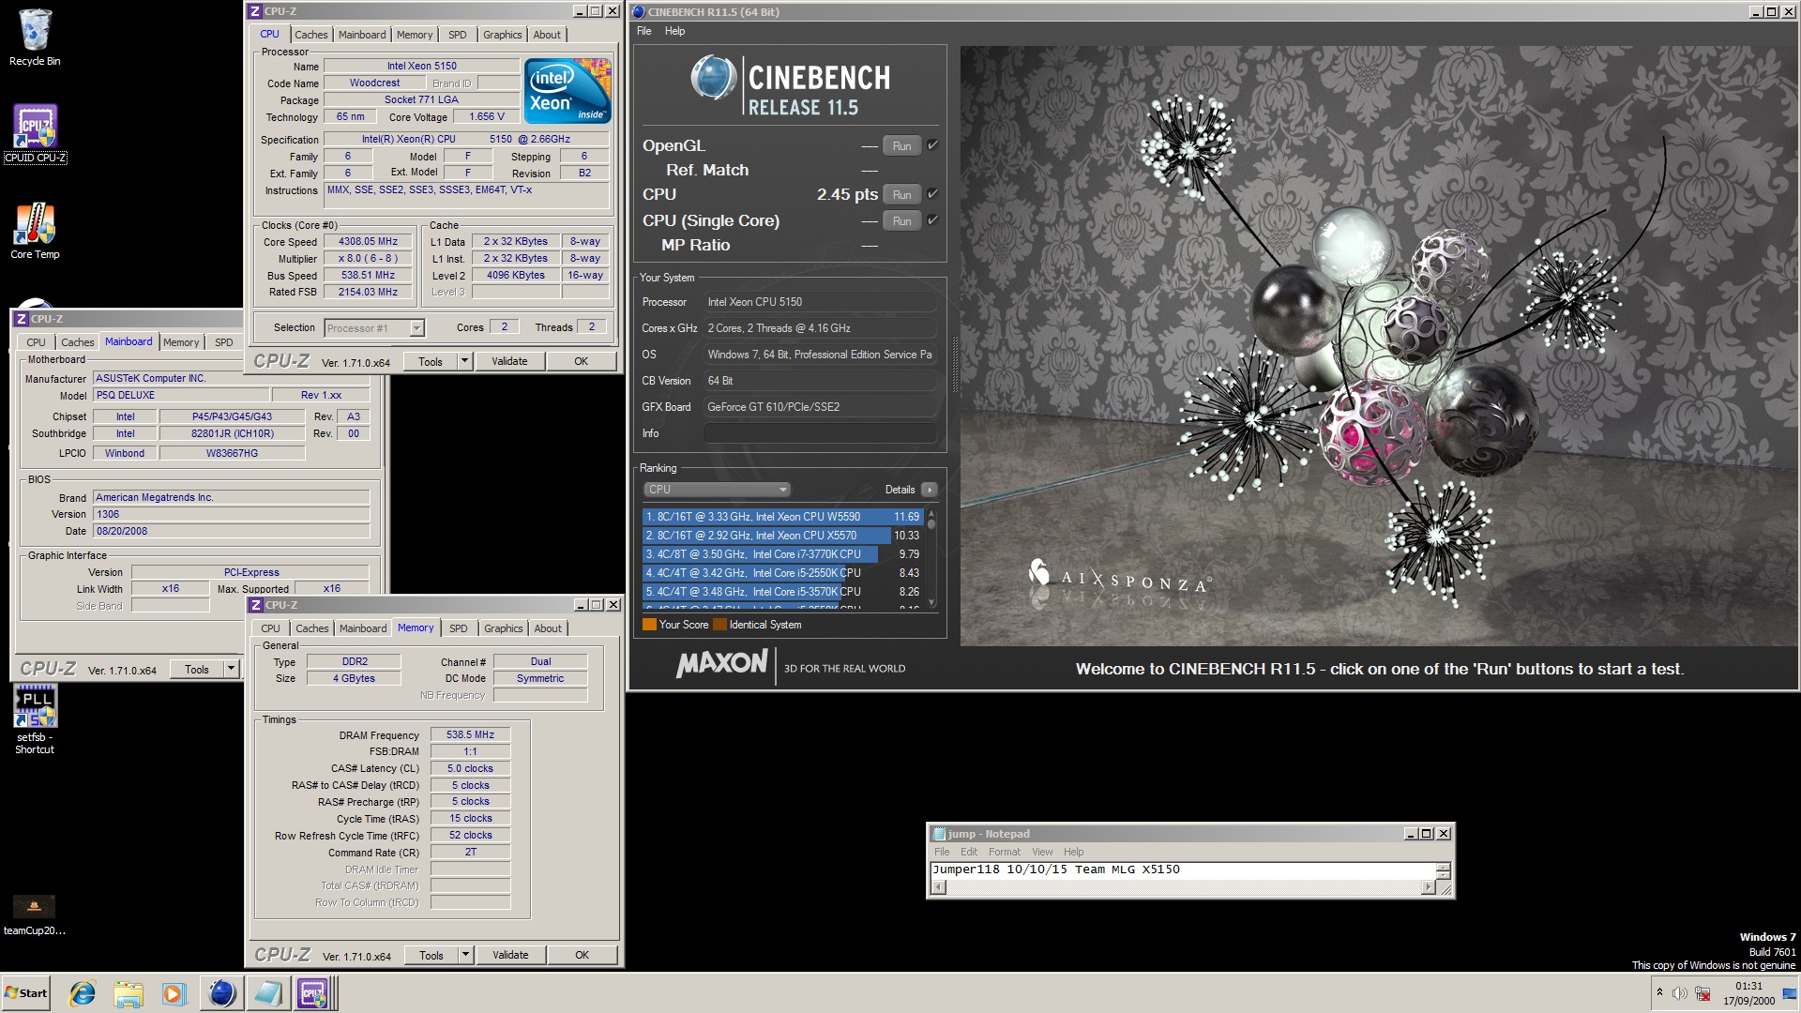The width and height of the screenshot is (1801, 1013).
Task: Switch to CPU-Z taskbar icon
Action: (x=313, y=993)
